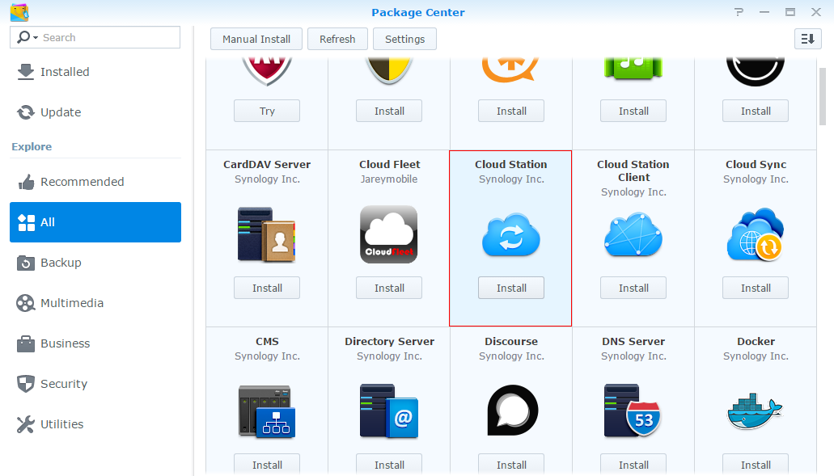Install the black circular icon package
The height and width of the screenshot is (476, 834).
tap(756, 111)
